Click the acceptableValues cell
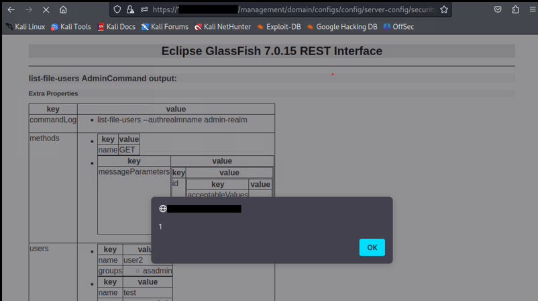The height and width of the screenshot is (301, 538). pyautogui.click(x=217, y=194)
